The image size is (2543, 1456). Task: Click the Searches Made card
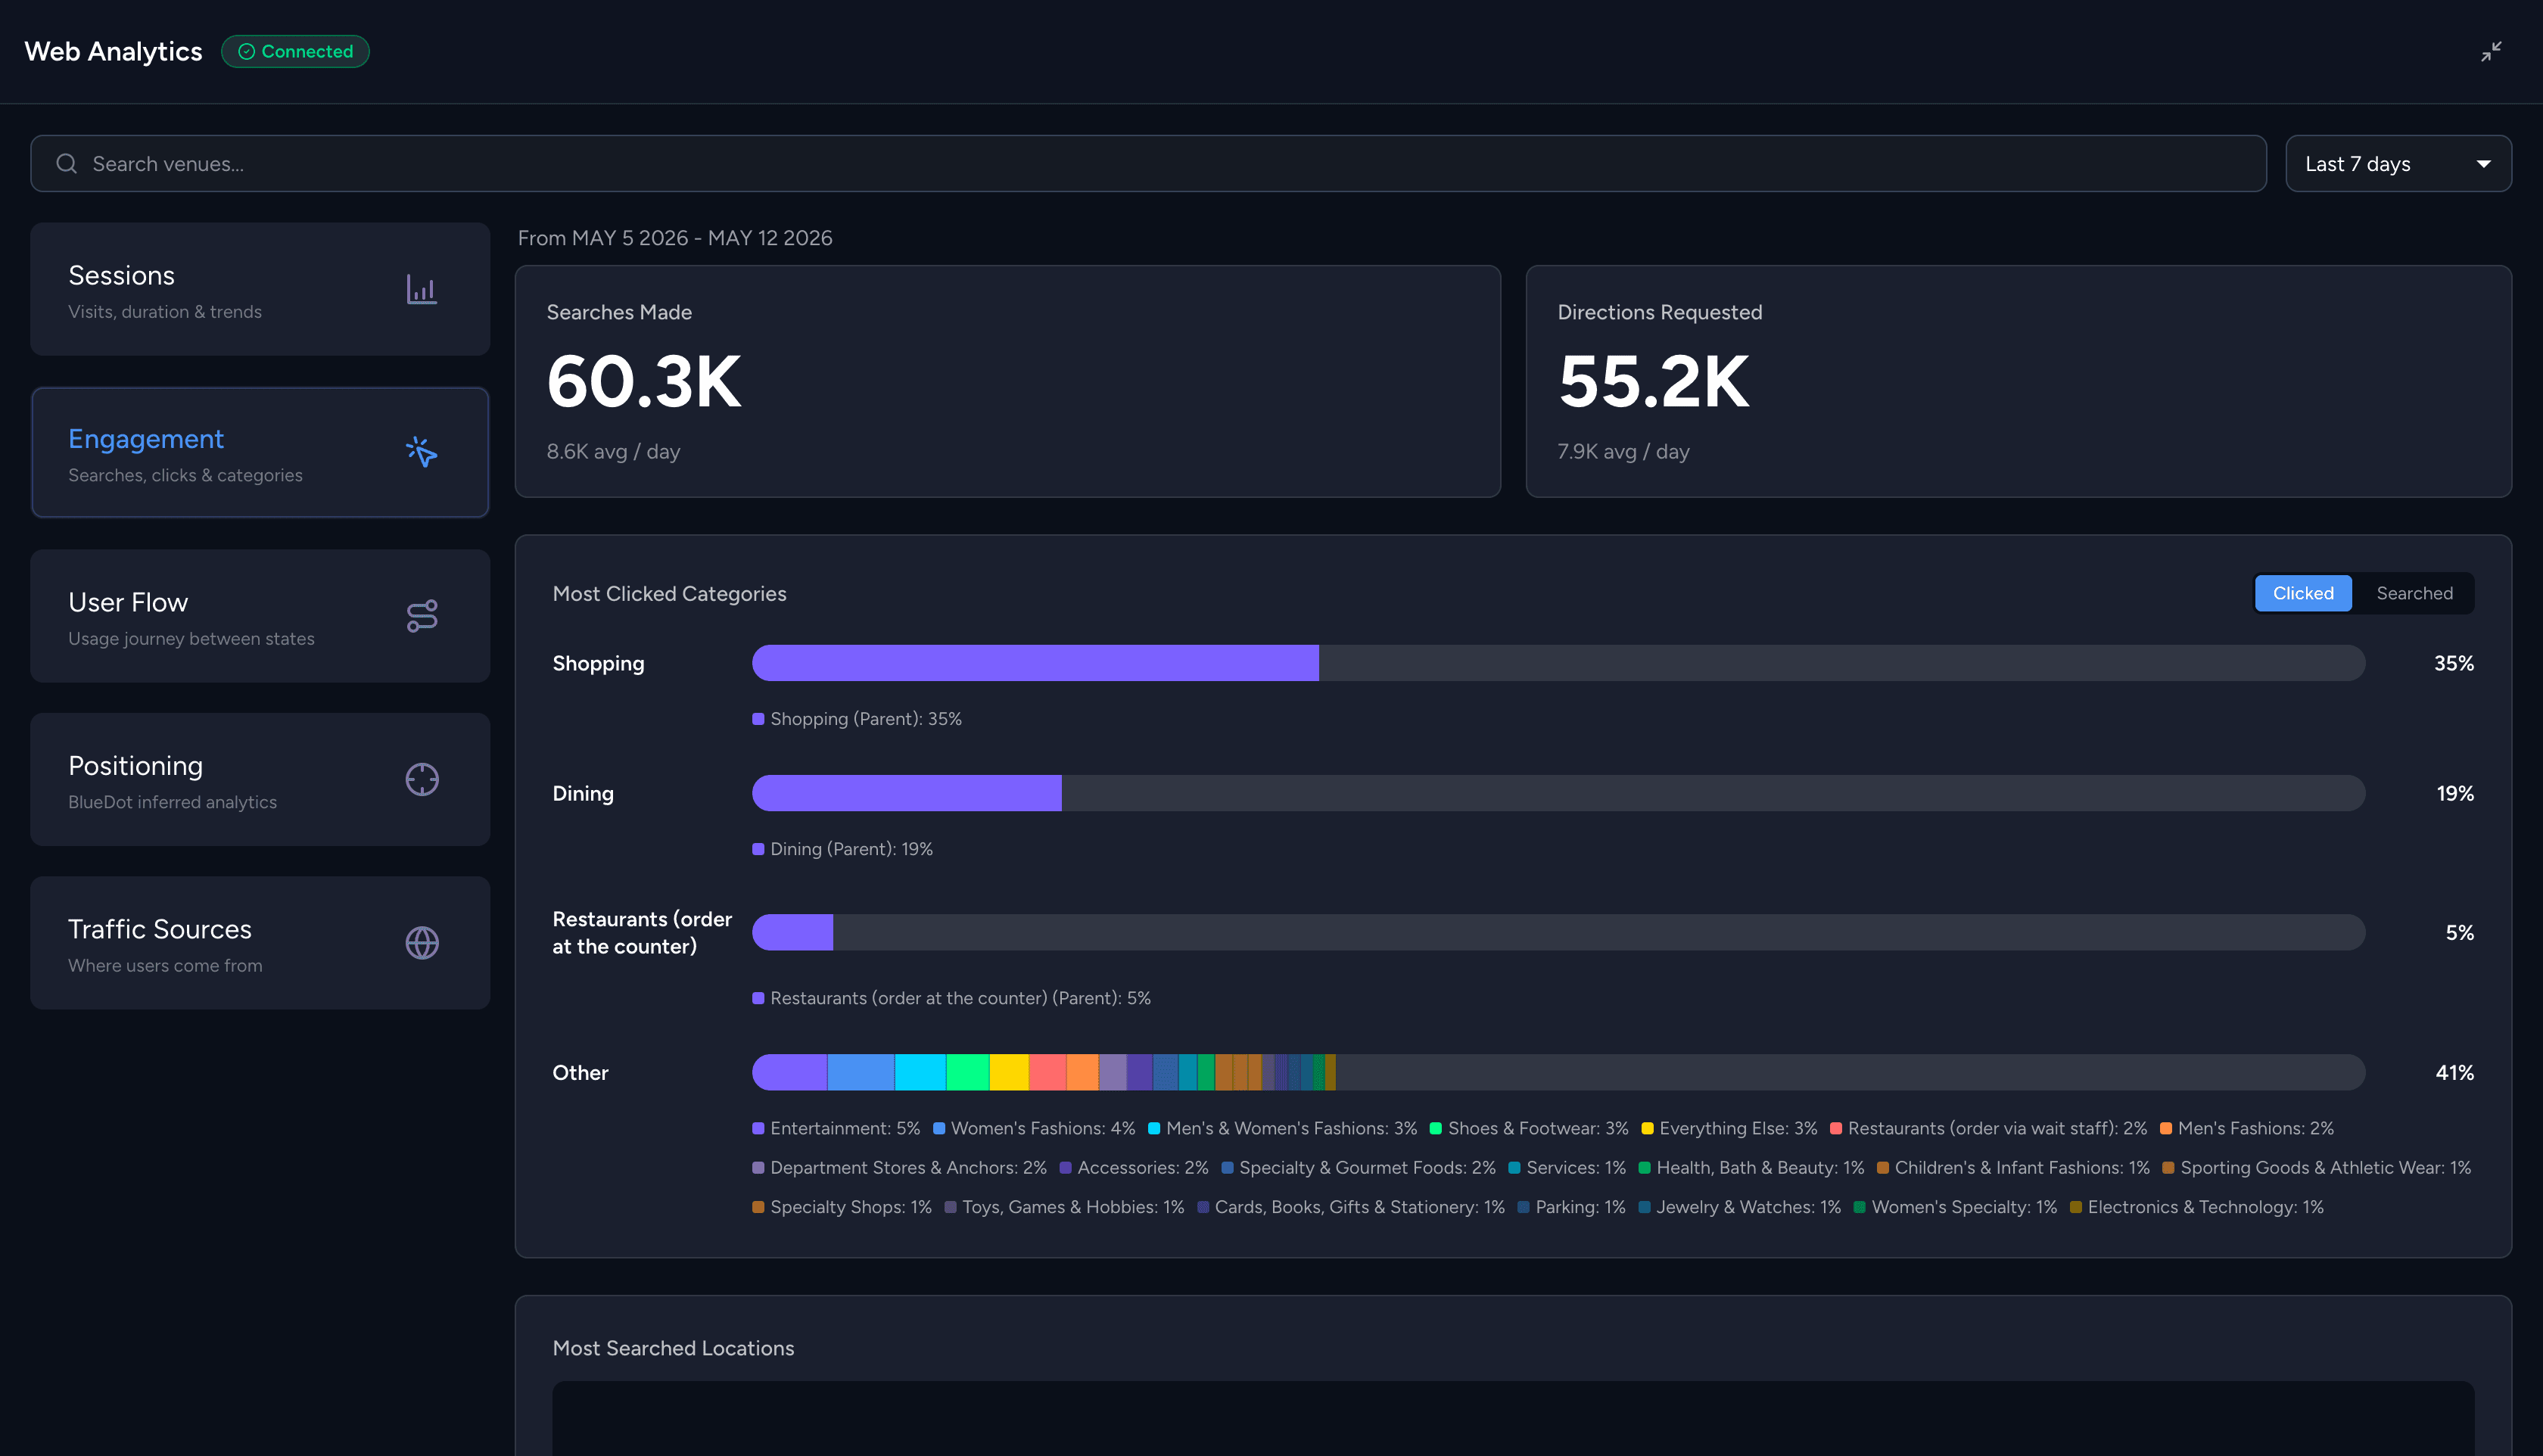click(x=1007, y=381)
